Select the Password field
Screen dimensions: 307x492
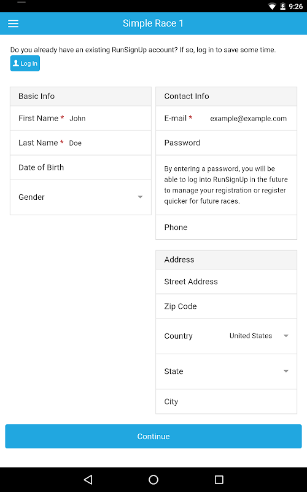(x=226, y=143)
